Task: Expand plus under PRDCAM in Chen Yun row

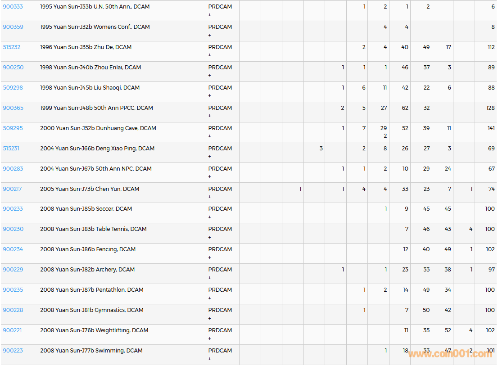Action: 209,197
